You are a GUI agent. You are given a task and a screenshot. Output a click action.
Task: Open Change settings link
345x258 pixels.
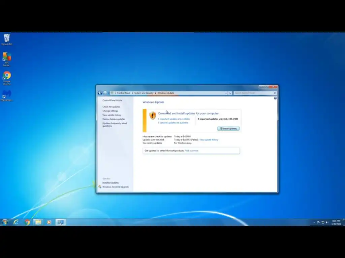pos(110,111)
